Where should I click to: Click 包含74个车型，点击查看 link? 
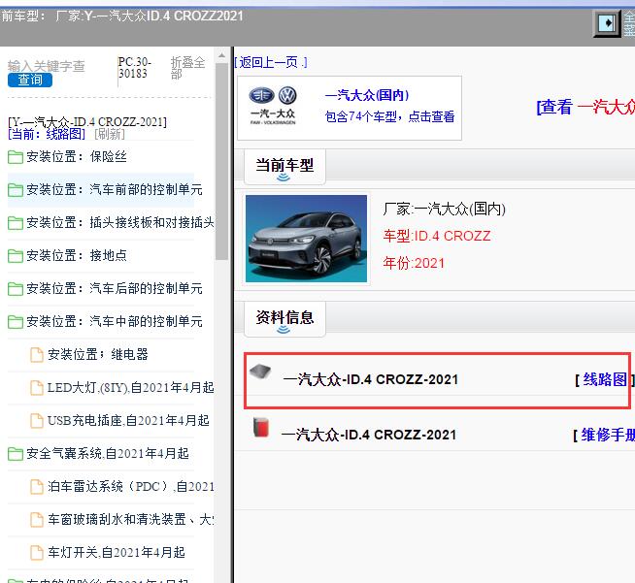[x=389, y=116]
